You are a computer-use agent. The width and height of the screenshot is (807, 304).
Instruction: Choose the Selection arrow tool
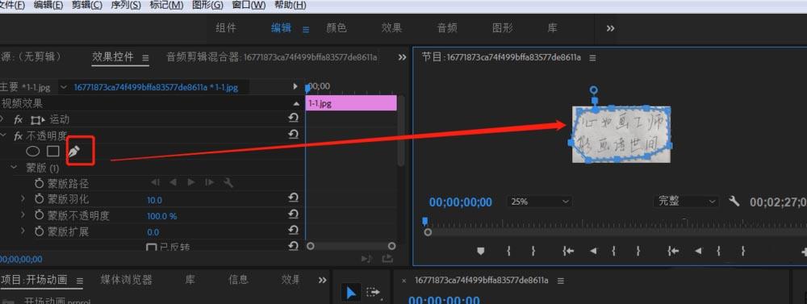click(351, 293)
